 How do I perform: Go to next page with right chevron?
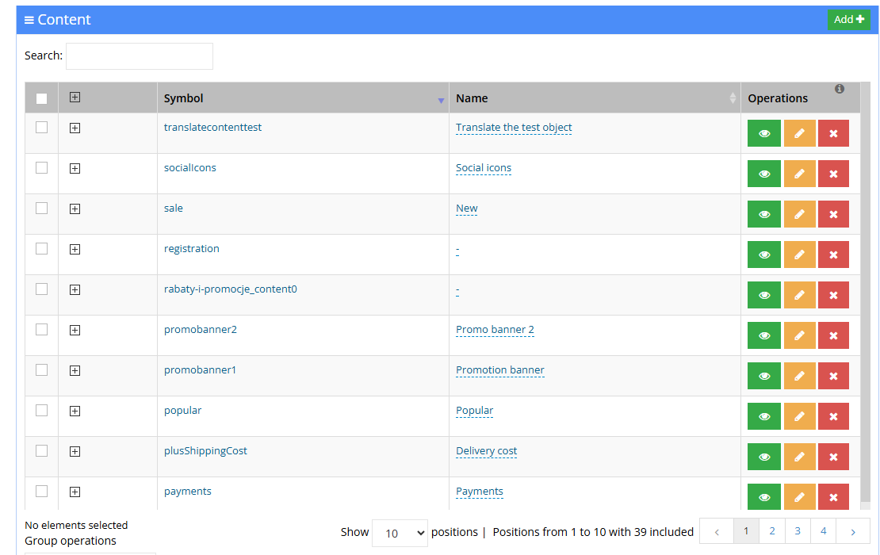click(x=853, y=531)
